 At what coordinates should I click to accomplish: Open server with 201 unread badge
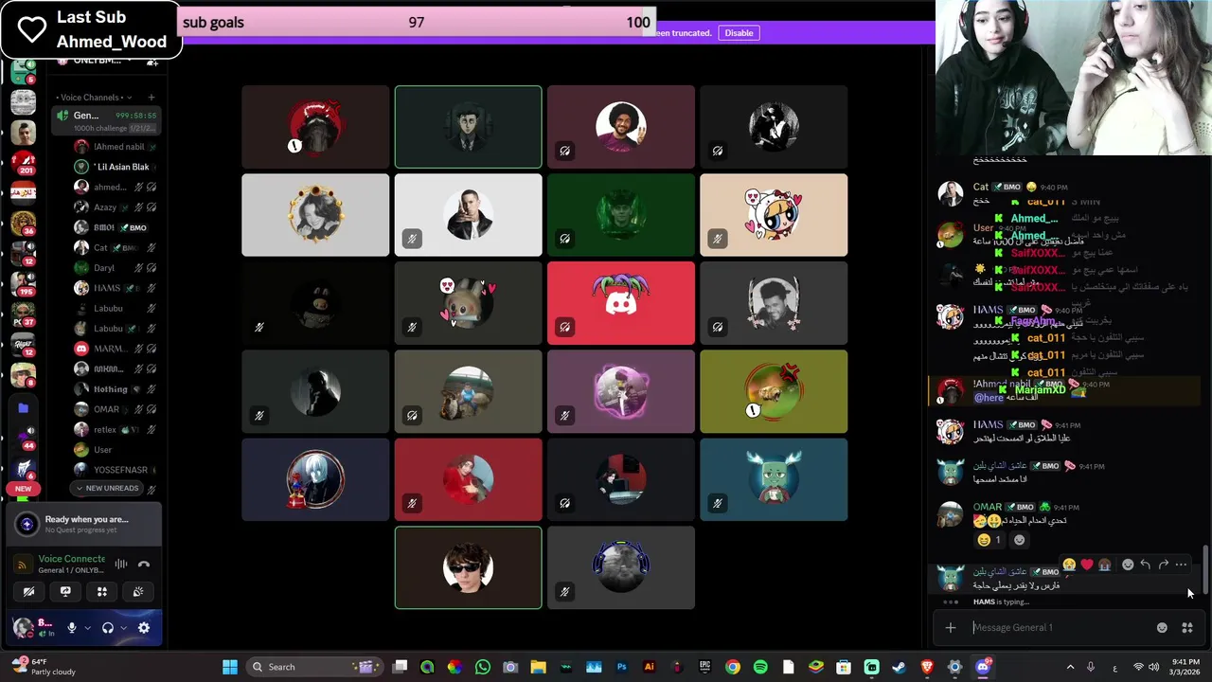pyautogui.click(x=23, y=163)
